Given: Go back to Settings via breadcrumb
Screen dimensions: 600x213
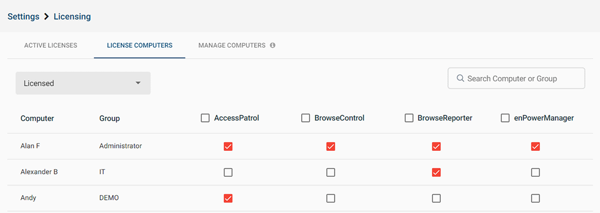Looking at the screenshot, I should 24,17.
